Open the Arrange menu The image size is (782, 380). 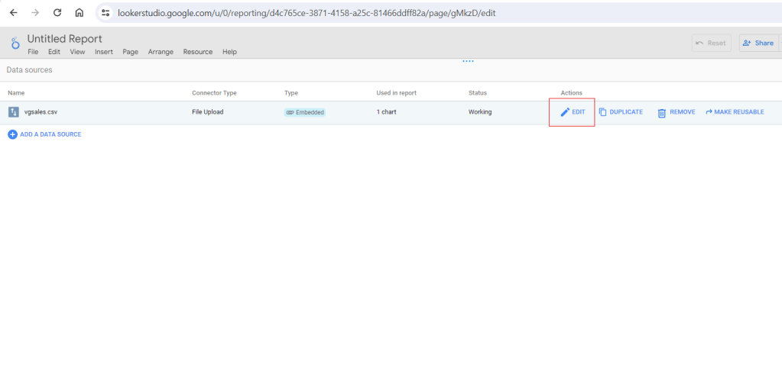[161, 52]
